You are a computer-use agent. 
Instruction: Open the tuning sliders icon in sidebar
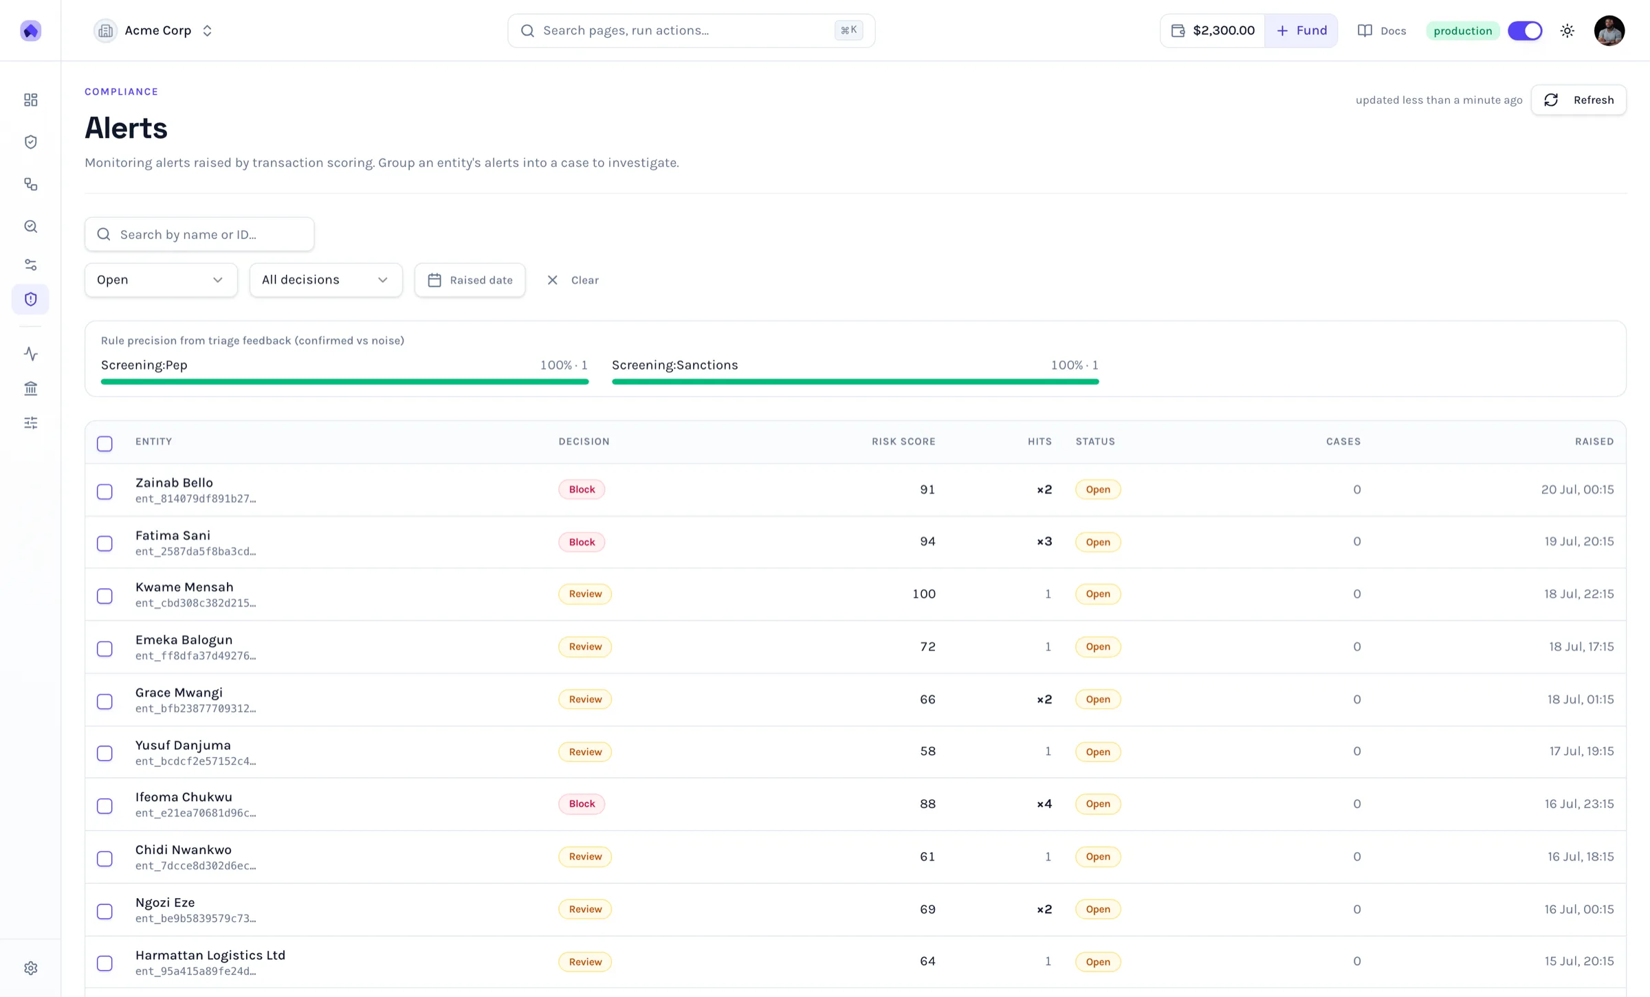point(30,423)
